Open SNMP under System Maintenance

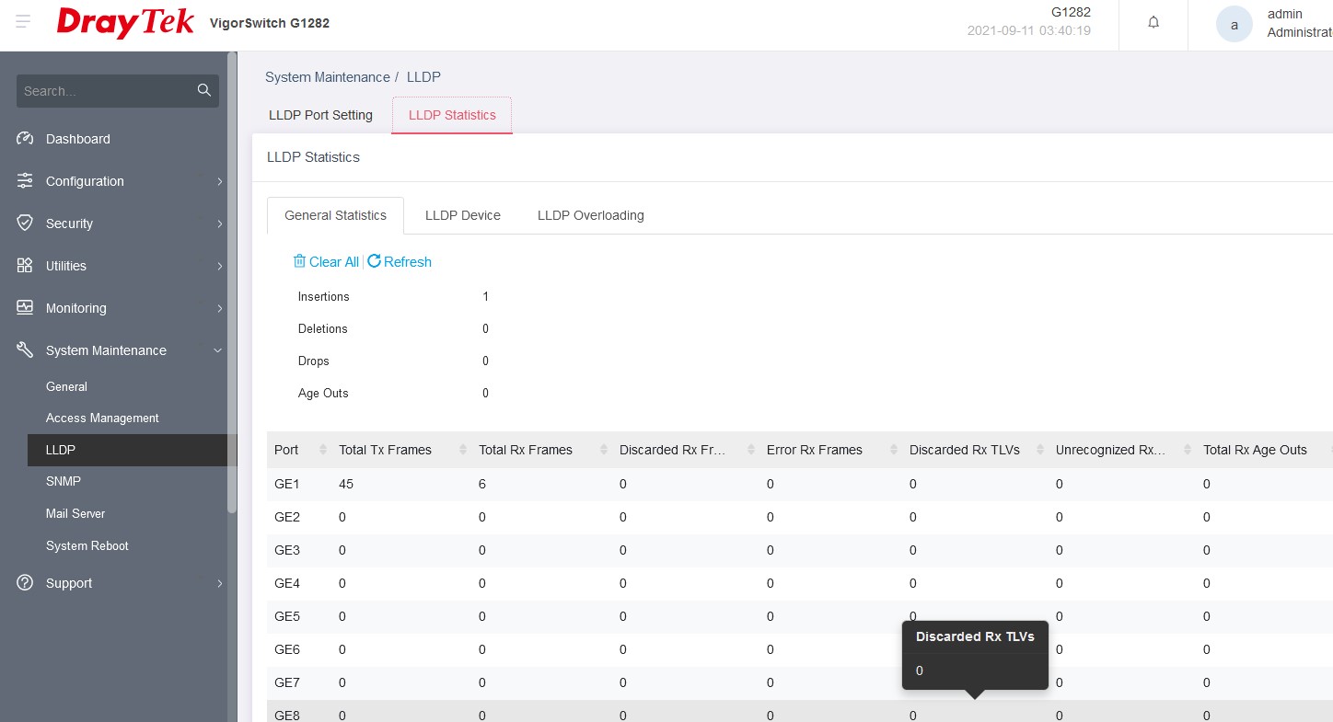(x=64, y=481)
